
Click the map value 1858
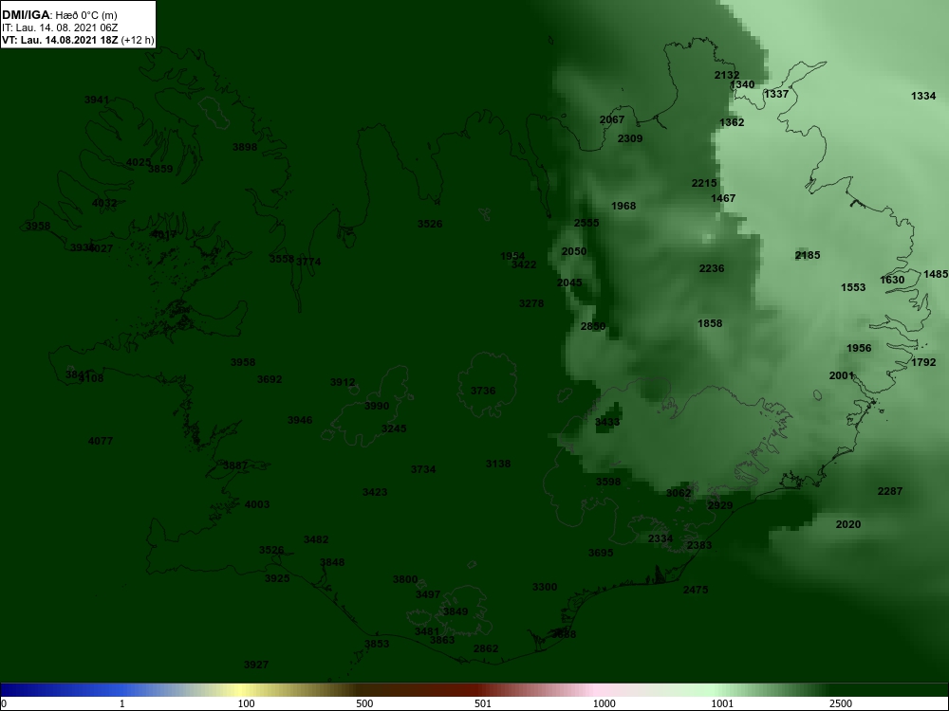pos(710,323)
